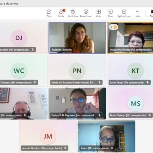Click the muted mic on Justina Martínez
The height and width of the screenshot is (153, 153).
[x=65, y=148]
